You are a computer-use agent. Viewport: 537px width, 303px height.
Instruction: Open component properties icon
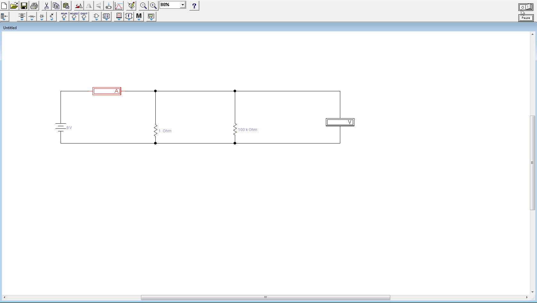(x=109, y=6)
